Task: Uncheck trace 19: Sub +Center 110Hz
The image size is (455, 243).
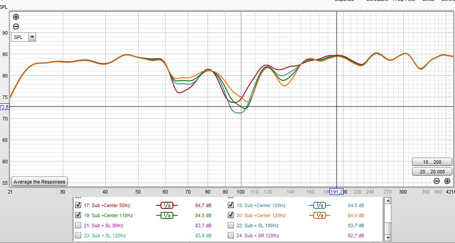Action: [x=78, y=215]
